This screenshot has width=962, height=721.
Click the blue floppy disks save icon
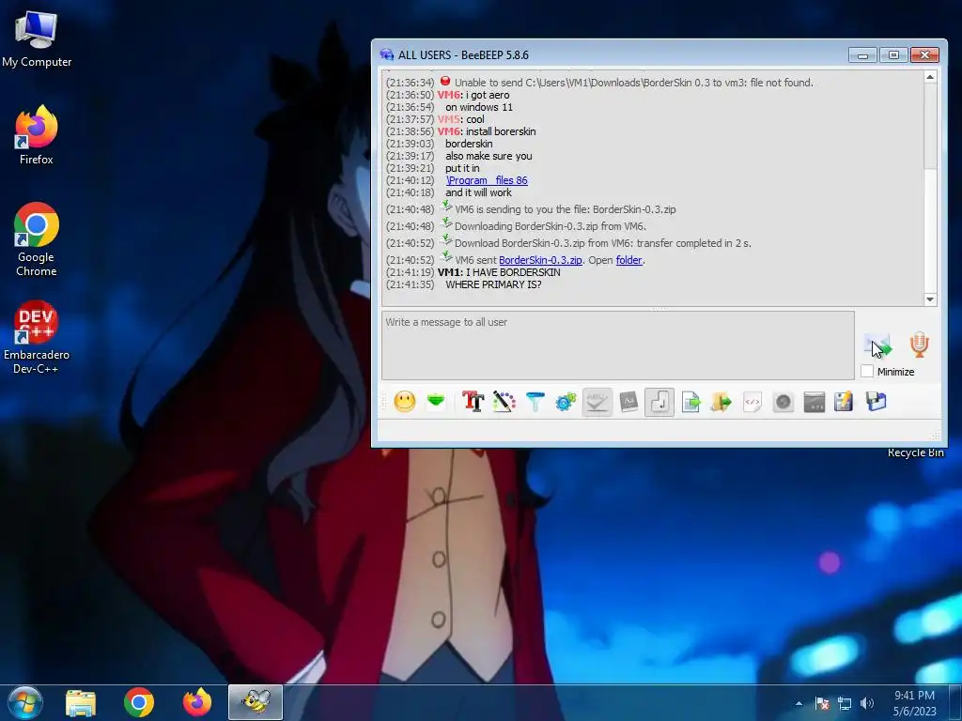(x=877, y=402)
